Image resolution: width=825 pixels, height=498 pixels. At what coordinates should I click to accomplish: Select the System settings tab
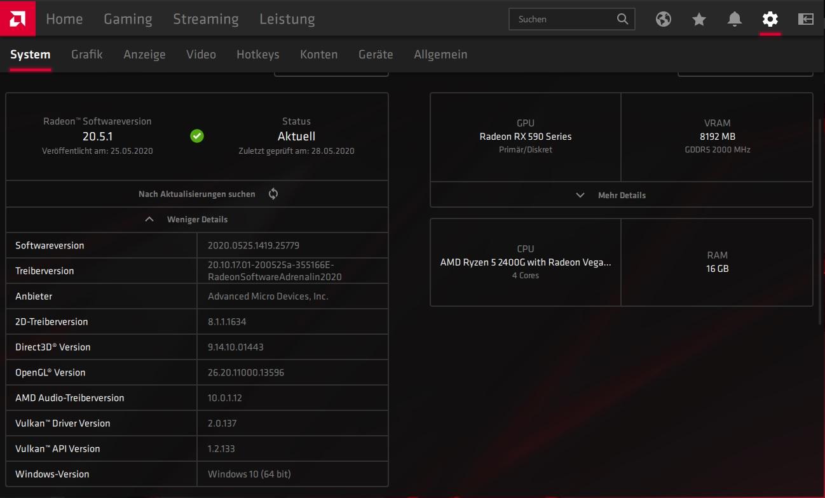pyautogui.click(x=31, y=55)
